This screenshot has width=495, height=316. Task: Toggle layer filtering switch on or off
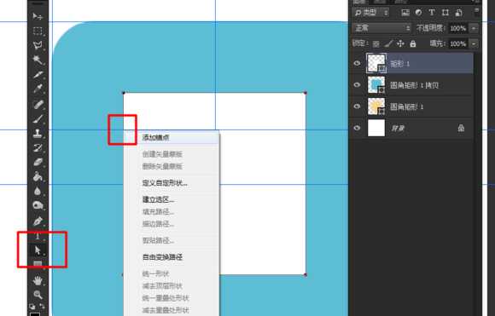tap(476, 12)
